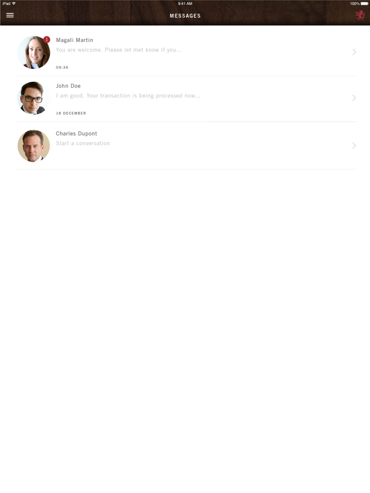
Task: Open Charles Dupont's profile photo
Action: 34,146
